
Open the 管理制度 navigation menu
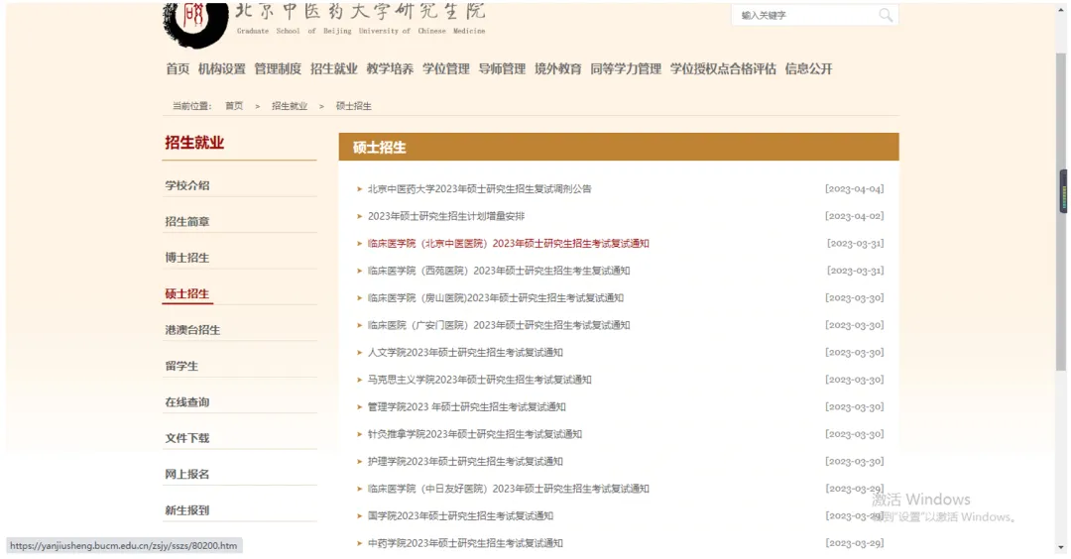pos(278,69)
